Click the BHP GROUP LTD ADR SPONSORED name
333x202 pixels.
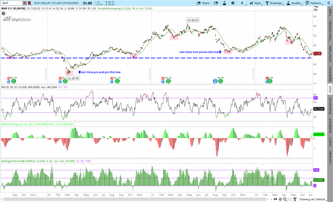[56, 3]
